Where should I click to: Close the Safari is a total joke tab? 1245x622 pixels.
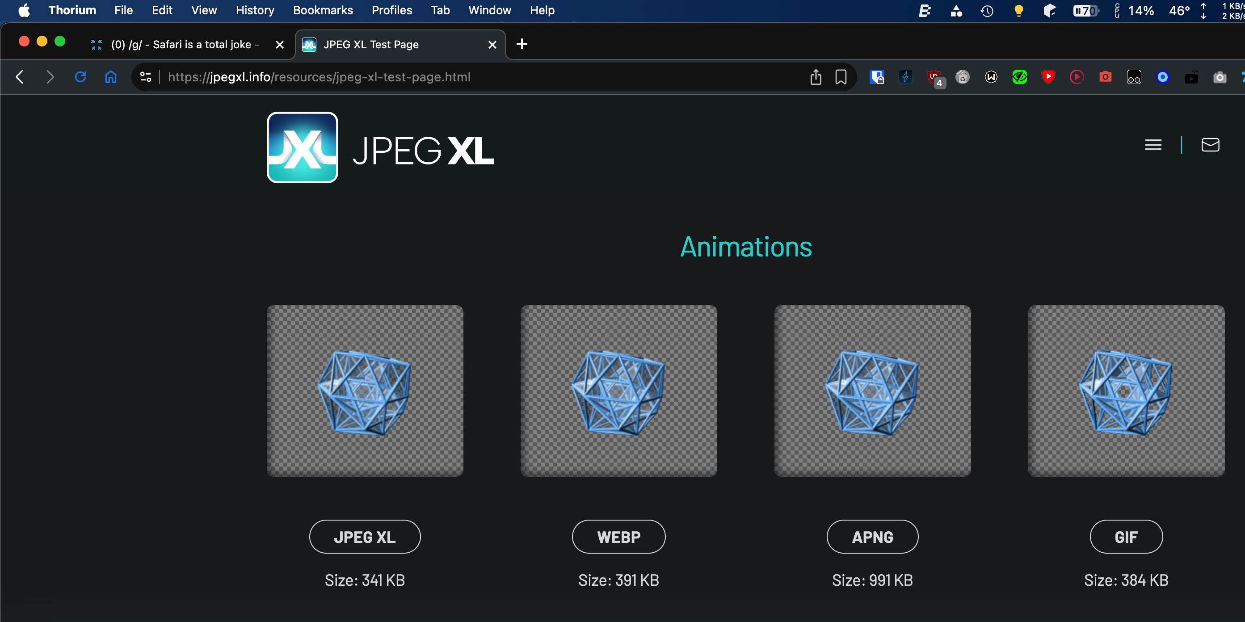coord(279,45)
